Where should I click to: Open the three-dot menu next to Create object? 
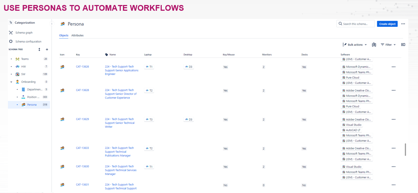click(x=403, y=24)
